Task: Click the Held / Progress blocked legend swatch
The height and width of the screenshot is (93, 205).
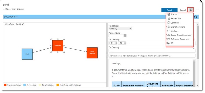Action: point(58,85)
